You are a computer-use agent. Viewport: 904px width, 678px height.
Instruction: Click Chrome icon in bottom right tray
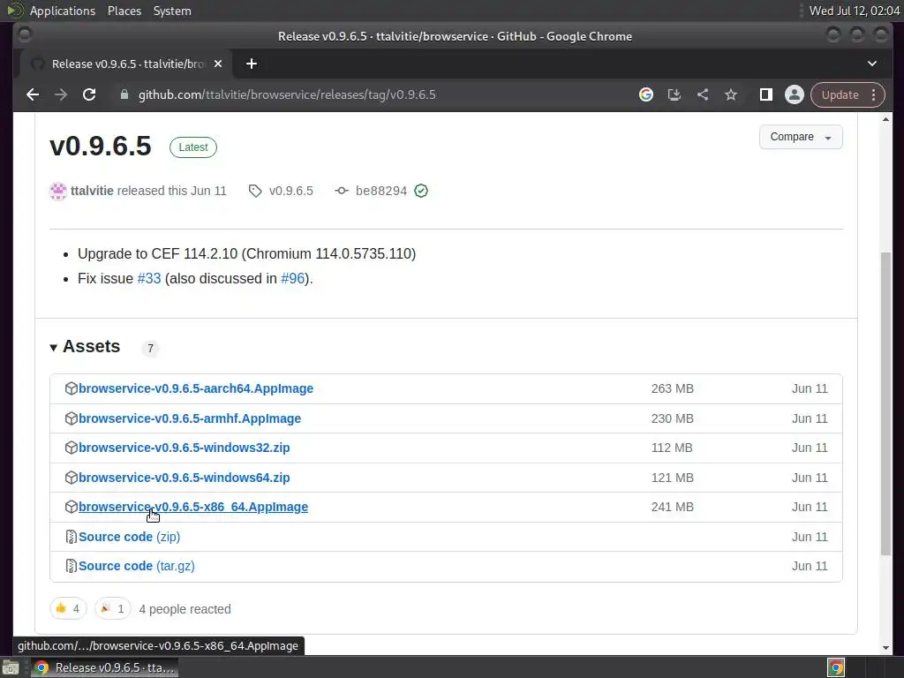click(836, 667)
